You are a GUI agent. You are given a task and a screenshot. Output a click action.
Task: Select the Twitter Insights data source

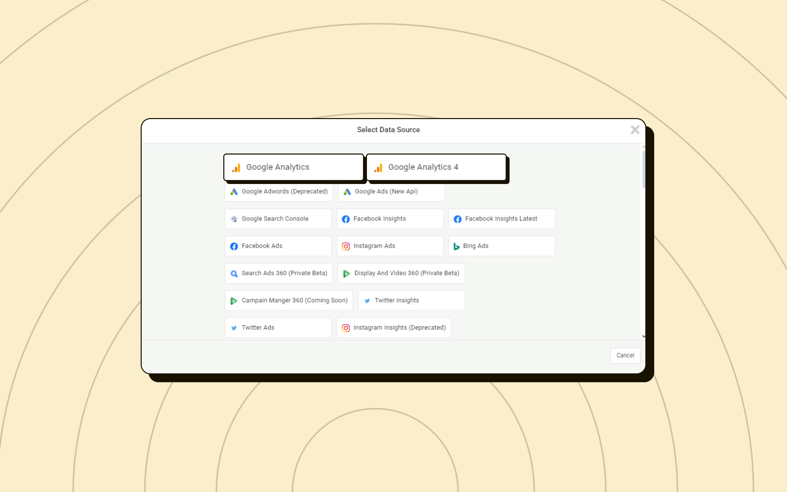click(411, 300)
